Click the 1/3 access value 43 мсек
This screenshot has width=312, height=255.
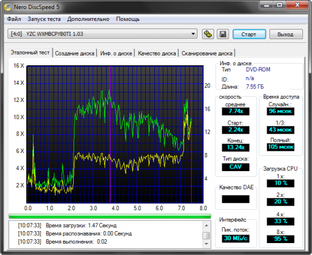pyautogui.click(x=281, y=130)
